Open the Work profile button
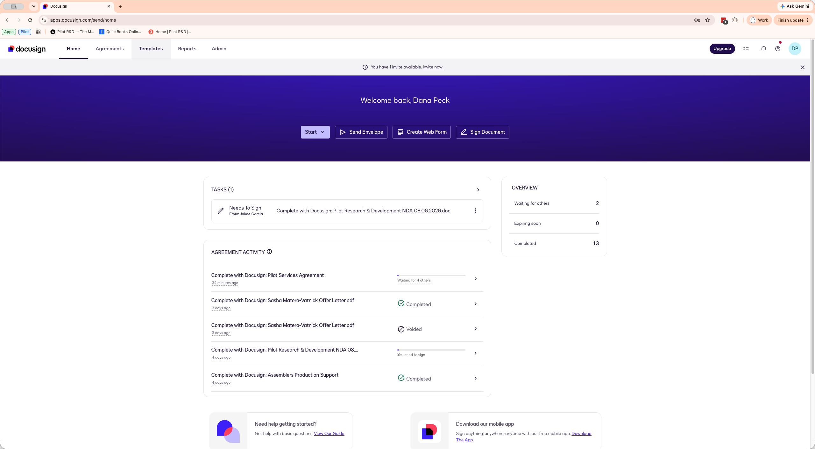Image resolution: width=815 pixels, height=449 pixels. tap(759, 20)
